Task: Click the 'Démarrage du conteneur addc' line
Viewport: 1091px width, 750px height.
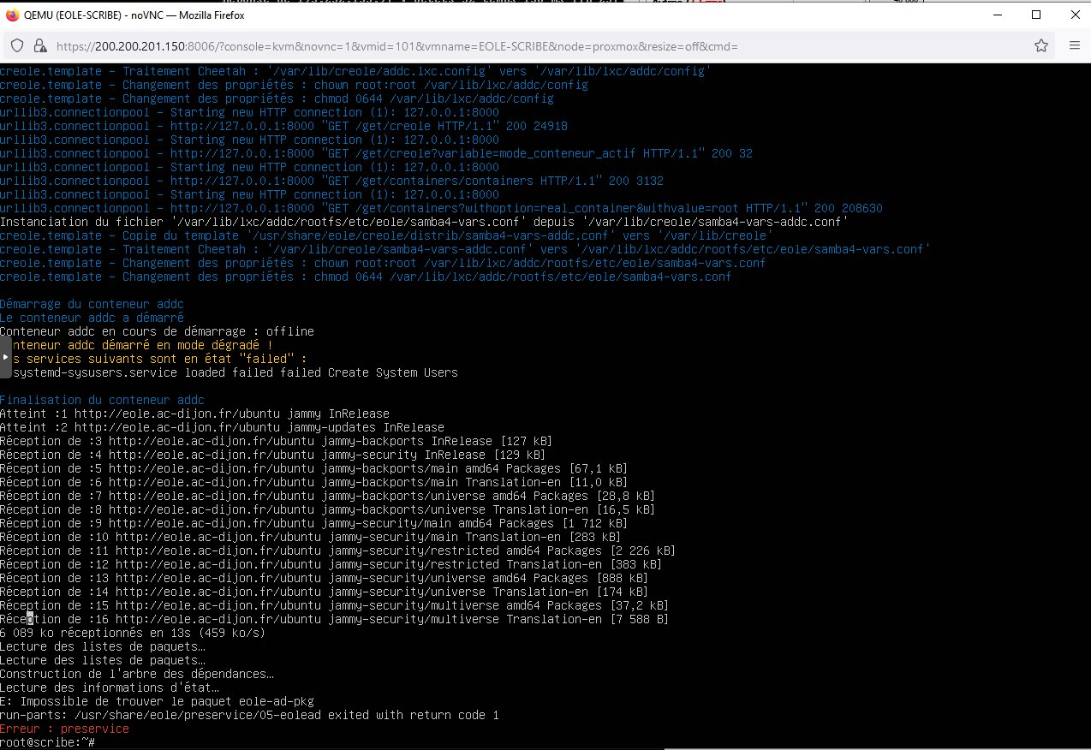Action: click(92, 304)
